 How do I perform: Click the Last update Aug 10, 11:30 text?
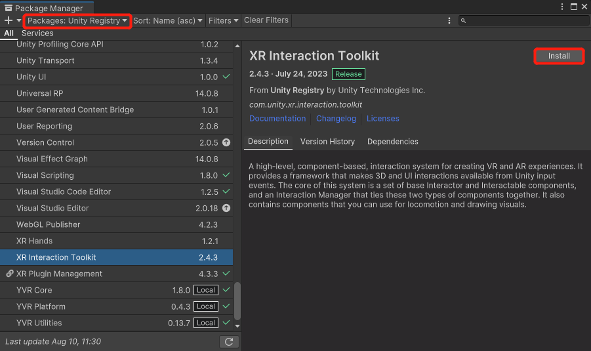pyautogui.click(x=53, y=342)
